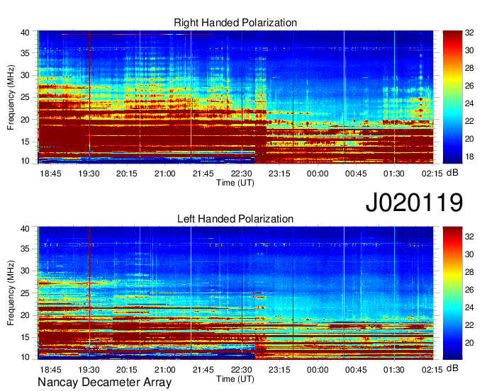Click 01:30 tick under Left Handed plot
Image resolution: width=482 pixels, height=391 pixels.
(394, 370)
